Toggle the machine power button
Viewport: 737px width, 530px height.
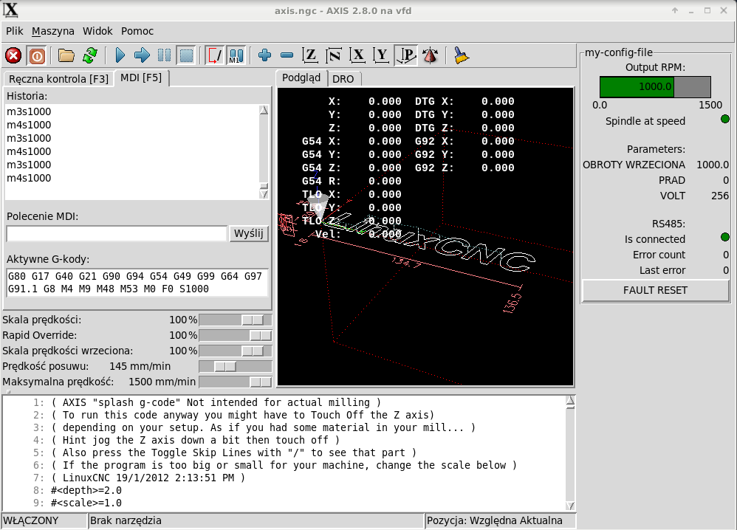[x=36, y=55]
